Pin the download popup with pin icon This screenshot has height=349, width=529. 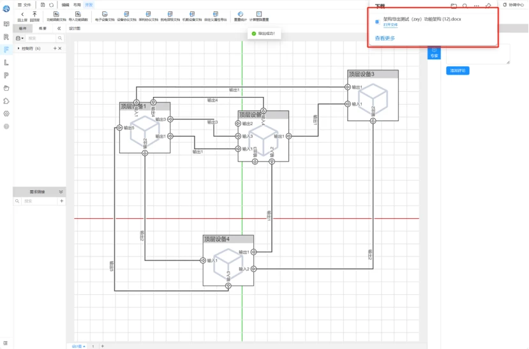pos(488,6)
